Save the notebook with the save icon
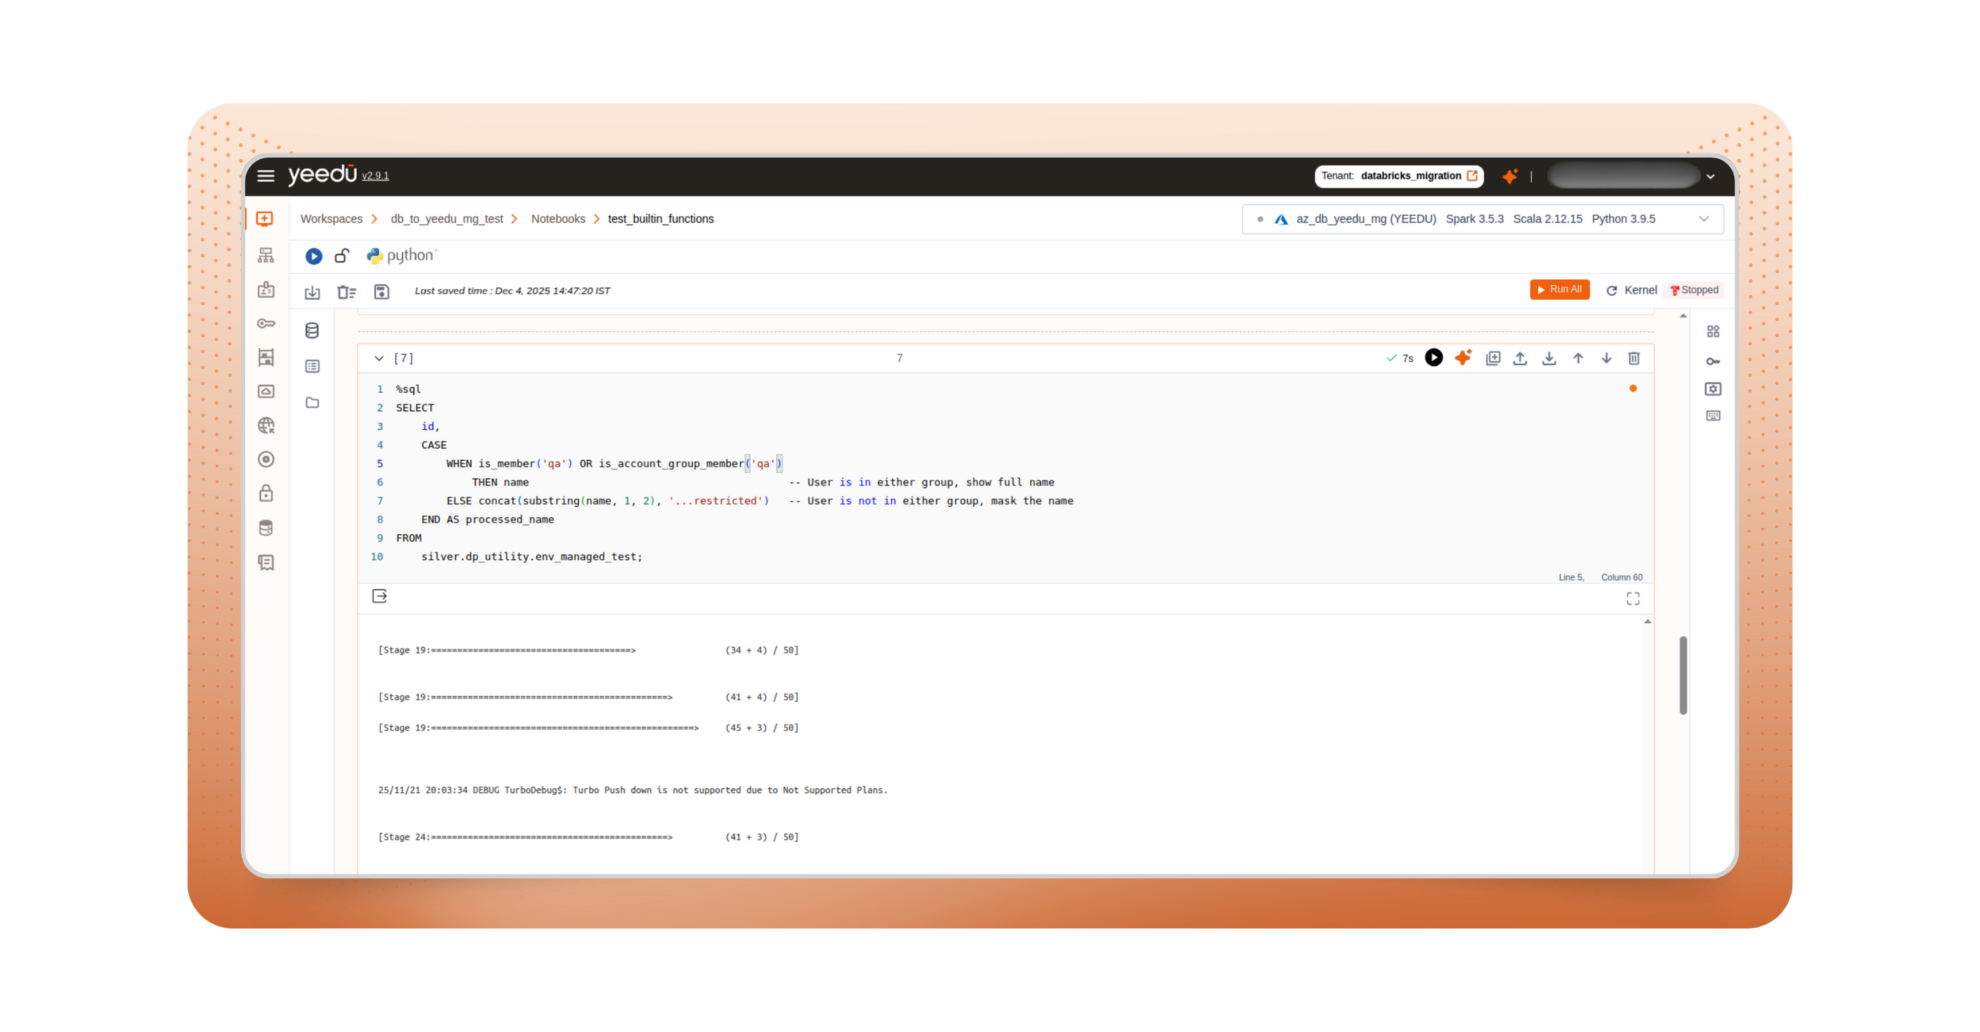1980x1032 pixels. 382,292
